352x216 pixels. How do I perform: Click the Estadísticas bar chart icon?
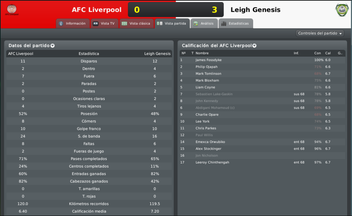pyautogui.click(x=224, y=23)
